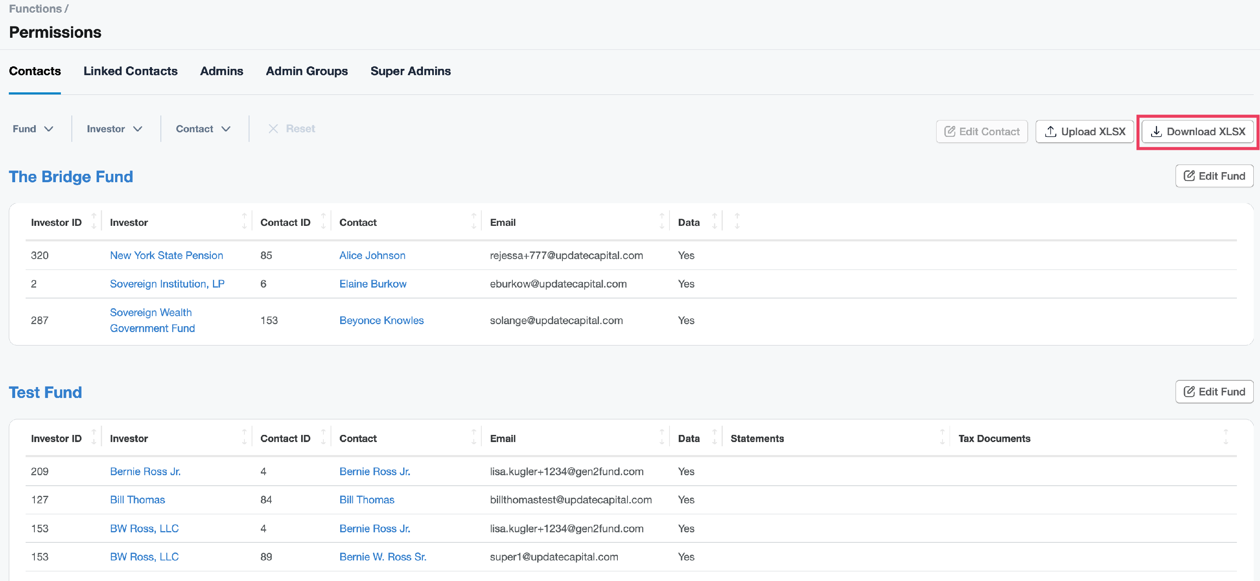Switch to the Super Admins tab
This screenshot has width=1260, height=581.
[x=410, y=71]
